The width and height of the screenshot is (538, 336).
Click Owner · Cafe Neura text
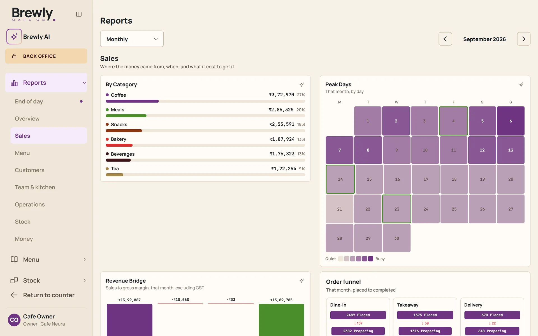click(x=44, y=324)
